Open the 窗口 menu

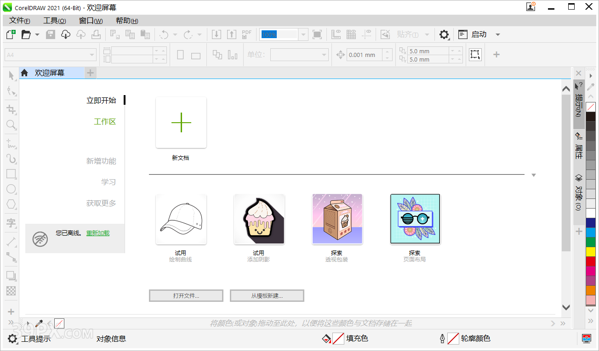point(91,21)
